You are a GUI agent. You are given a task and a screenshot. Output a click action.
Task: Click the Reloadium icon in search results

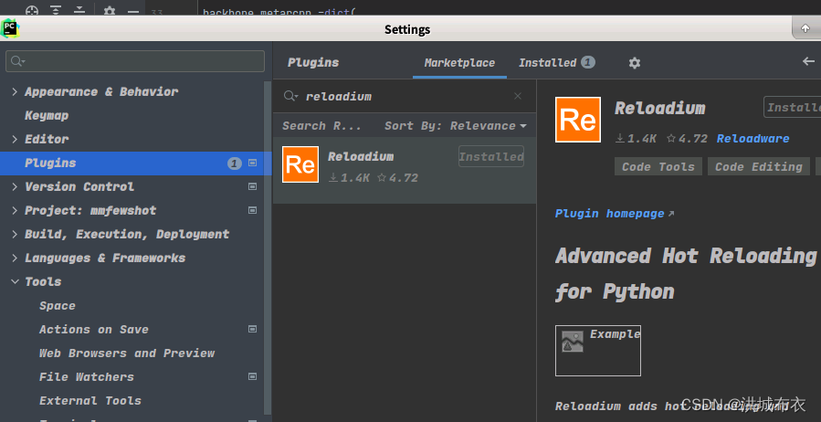pyautogui.click(x=300, y=164)
